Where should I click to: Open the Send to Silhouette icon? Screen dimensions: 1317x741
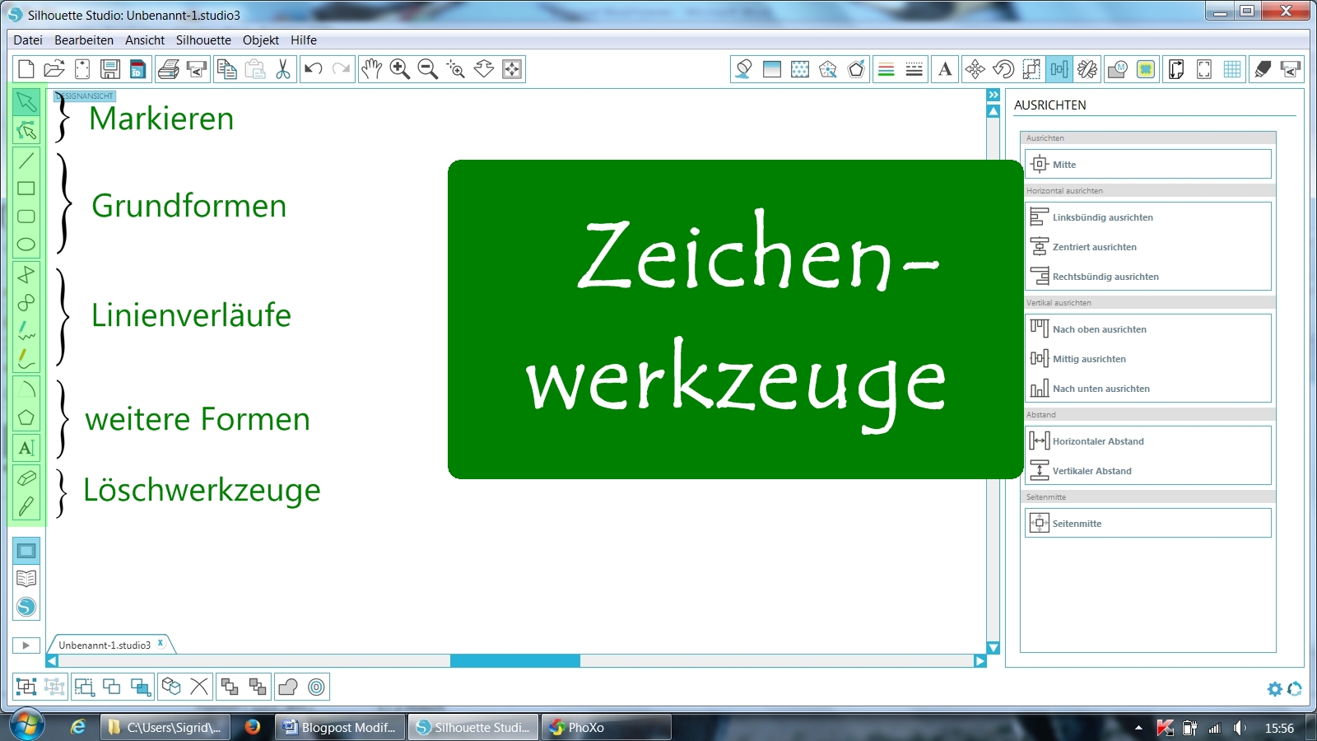[x=1291, y=69]
